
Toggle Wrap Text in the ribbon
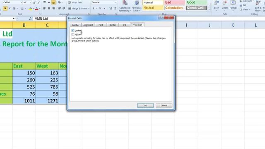[x=75, y=2]
